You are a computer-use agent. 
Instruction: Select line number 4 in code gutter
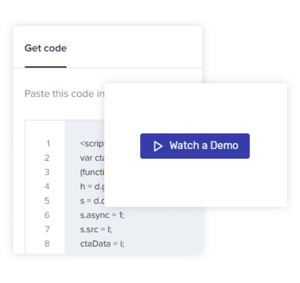pos(47,186)
